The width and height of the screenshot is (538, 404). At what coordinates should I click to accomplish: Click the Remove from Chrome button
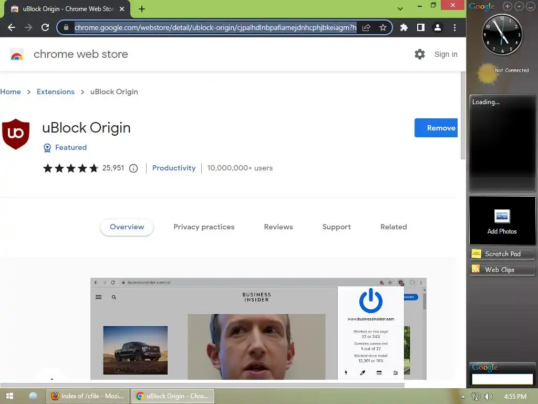pyautogui.click(x=436, y=128)
